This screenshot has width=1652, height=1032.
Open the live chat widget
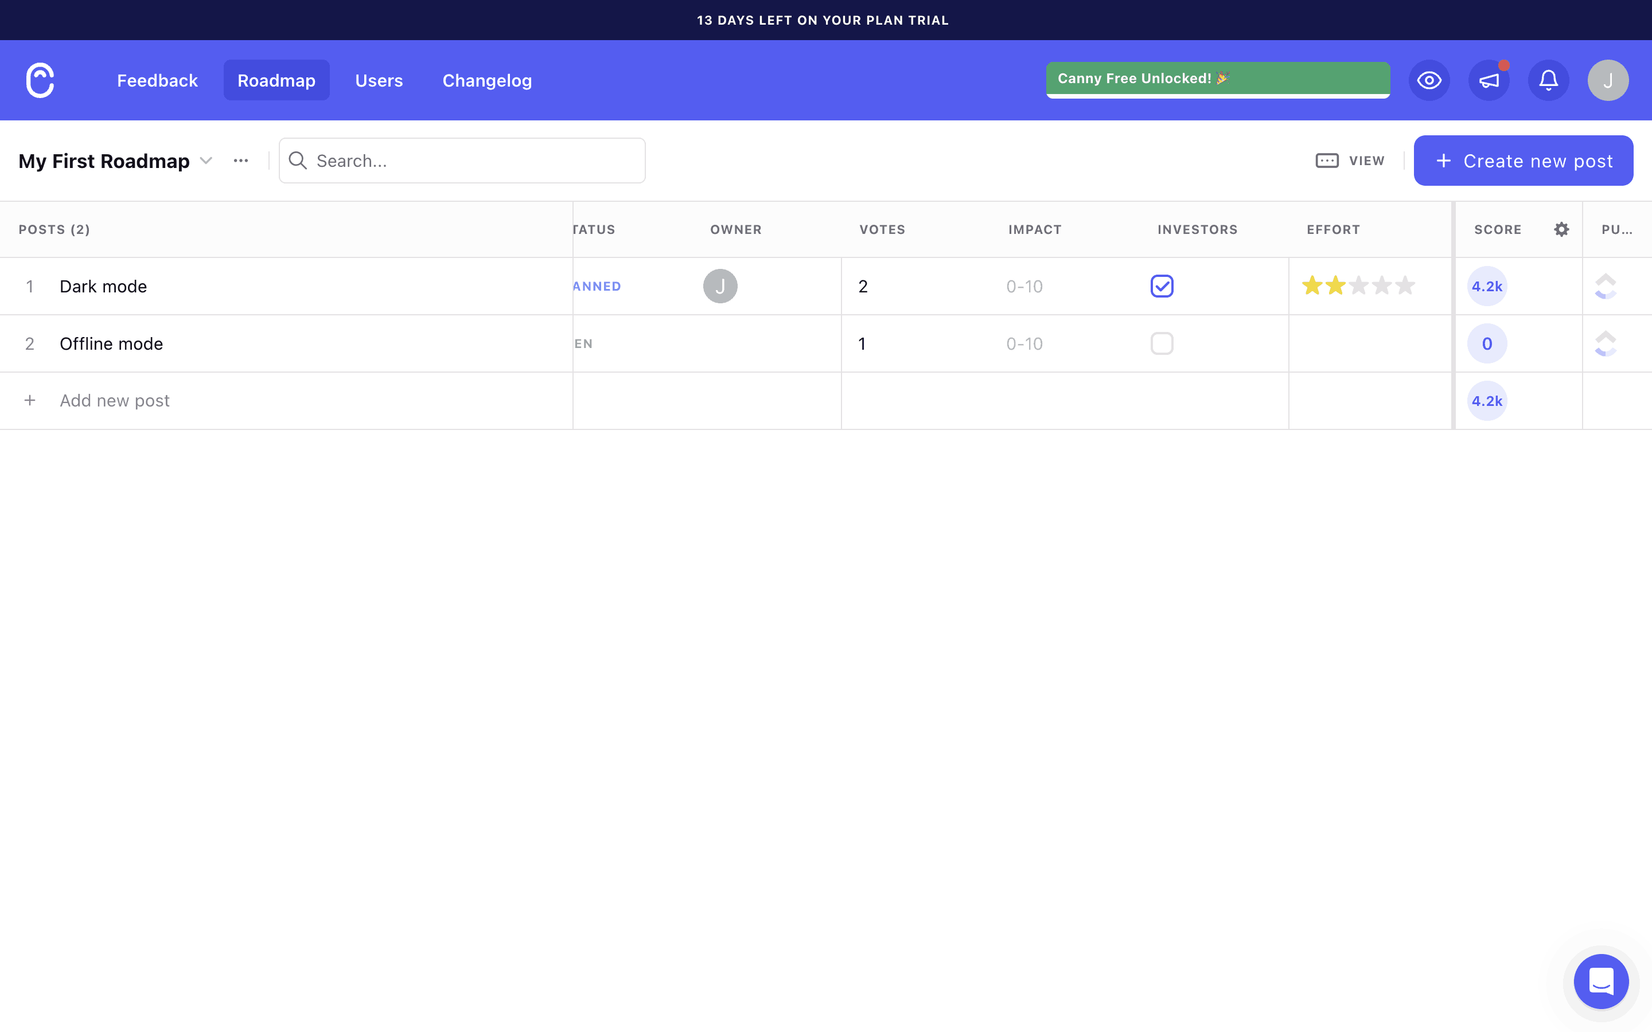click(1601, 982)
